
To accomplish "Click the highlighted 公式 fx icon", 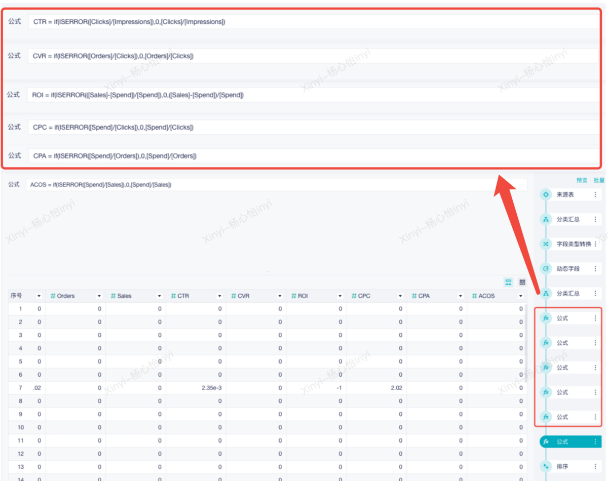I will click(x=546, y=442).
